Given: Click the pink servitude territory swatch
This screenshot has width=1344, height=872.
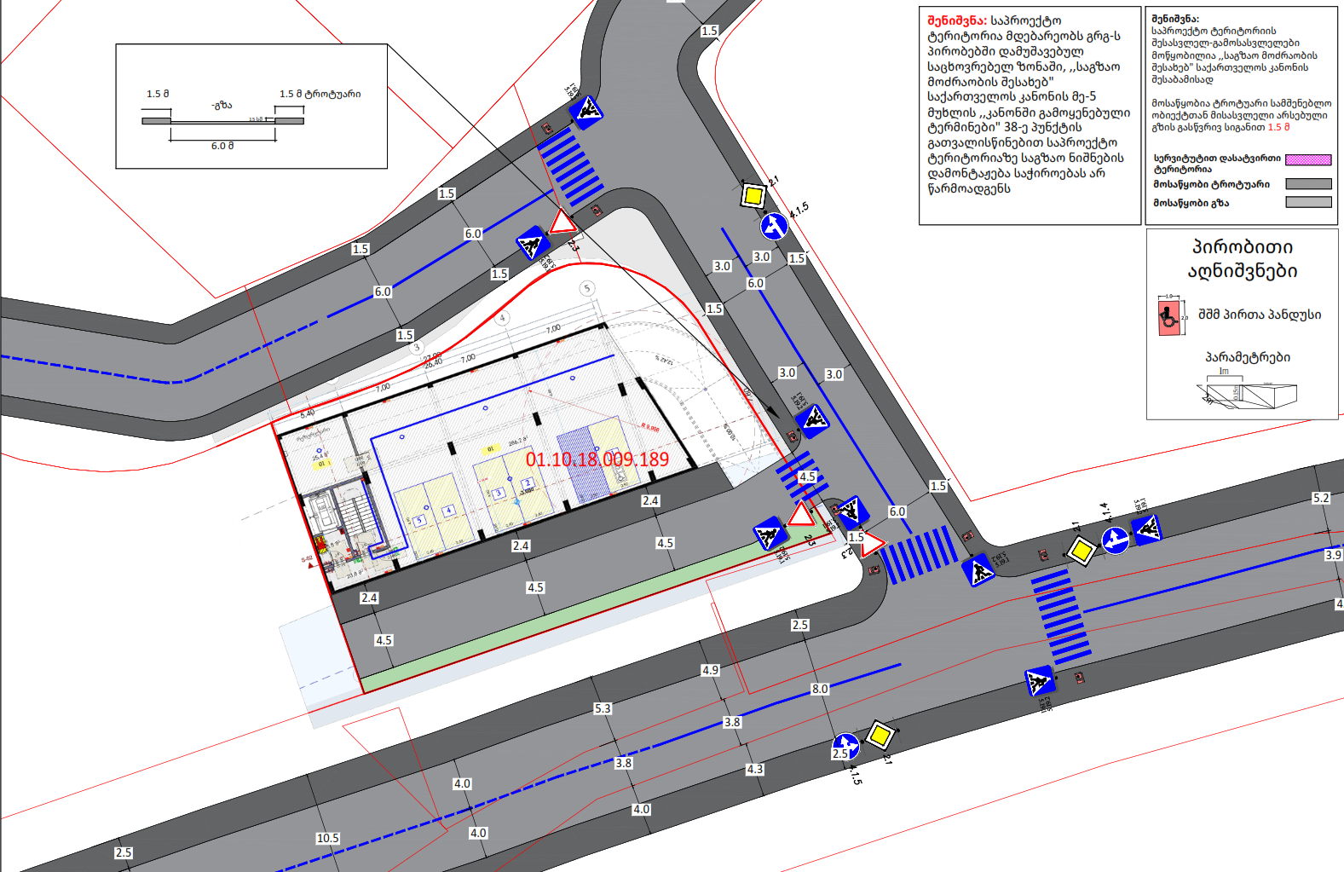Looking at the screenshot, I should click(1307, 159).
